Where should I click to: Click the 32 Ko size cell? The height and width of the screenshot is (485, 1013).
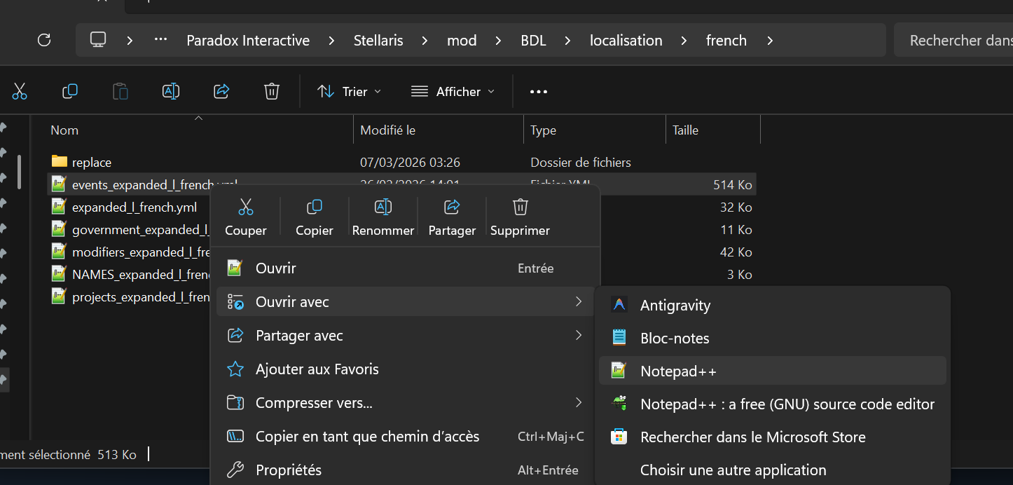point(736,207)
